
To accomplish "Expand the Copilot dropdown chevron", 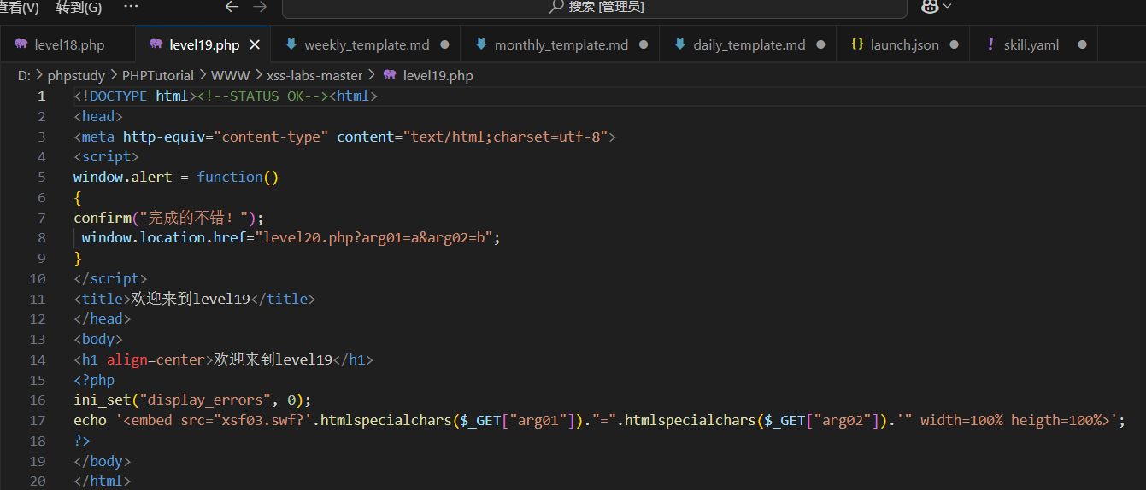I will (947, 7).
